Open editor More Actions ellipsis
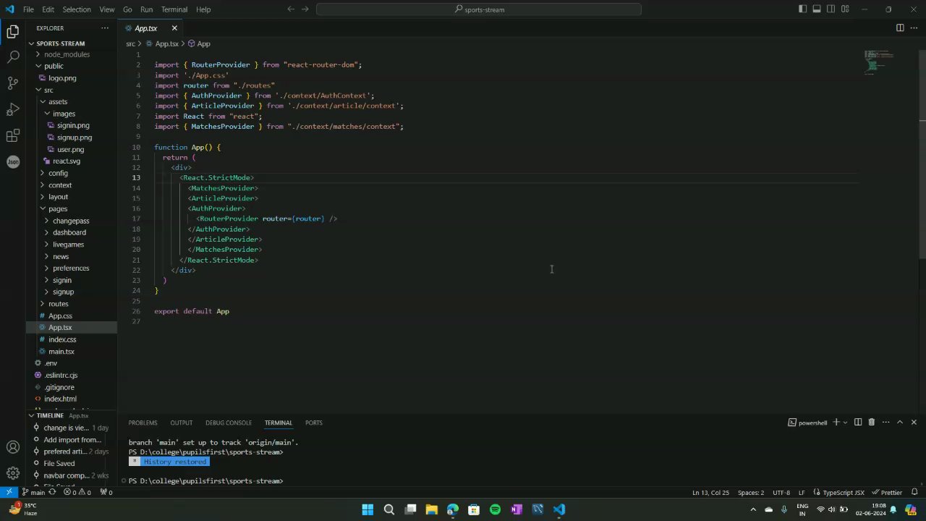The width and height of the screenshot is (926, 521). pyautogui.click(x=914, y=28)
